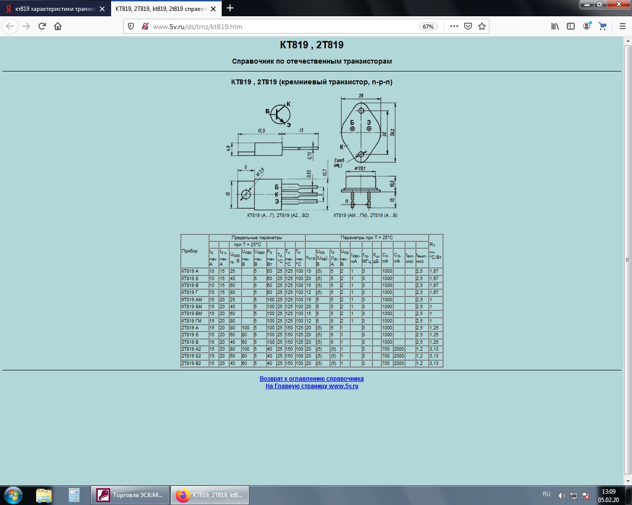Open tracking protection shield info
This screenshot has width=632, height=505.
131,27
